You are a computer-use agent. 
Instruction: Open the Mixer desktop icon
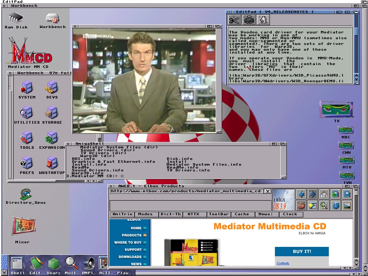pyautogui.click(x=23, y=226)
